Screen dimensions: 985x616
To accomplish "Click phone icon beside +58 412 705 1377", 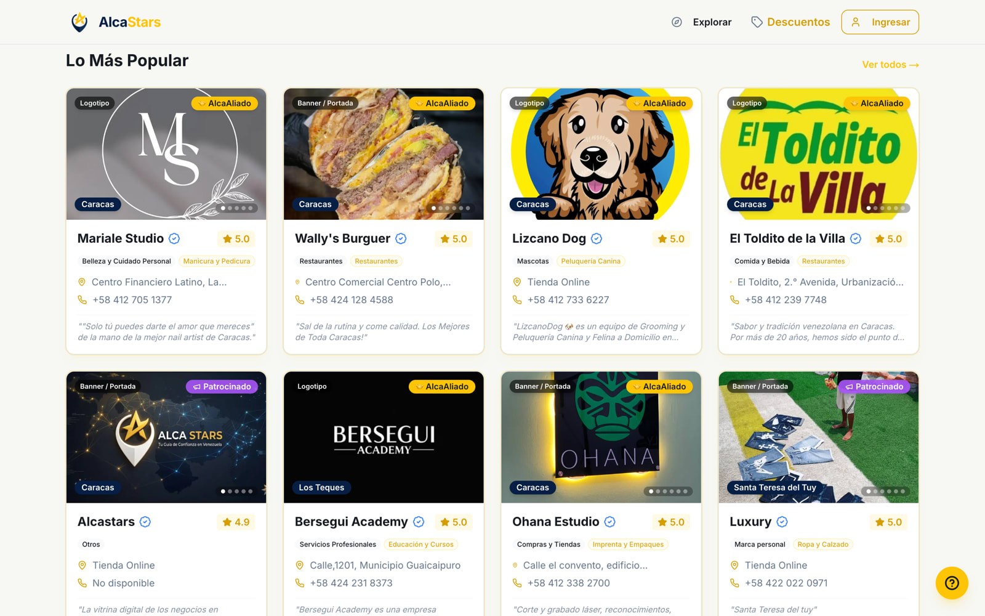I will 82,300.
